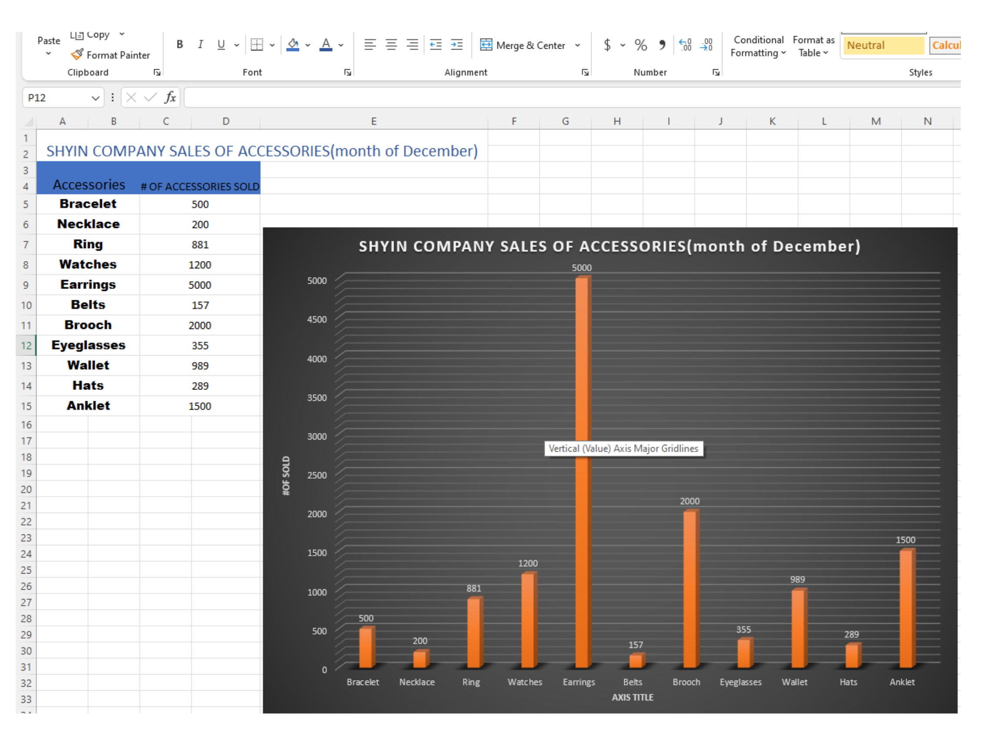Image resolution: width=1003 pixels, height=752 pixels.
Task: Toggle Italic formatting
Action: pos(200,44)
